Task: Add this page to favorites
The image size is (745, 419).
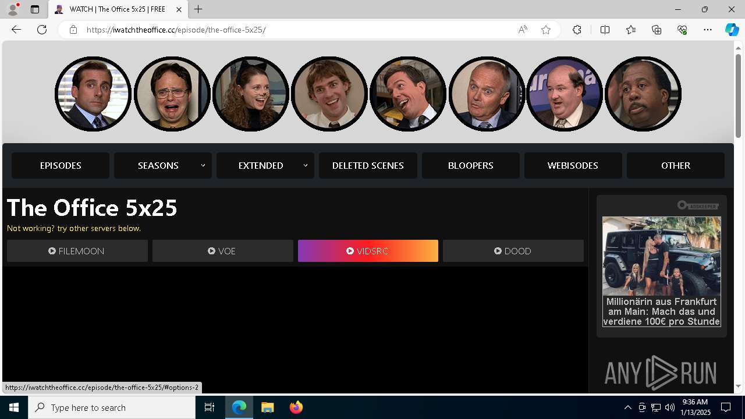Action: click(x=546, y=30)
